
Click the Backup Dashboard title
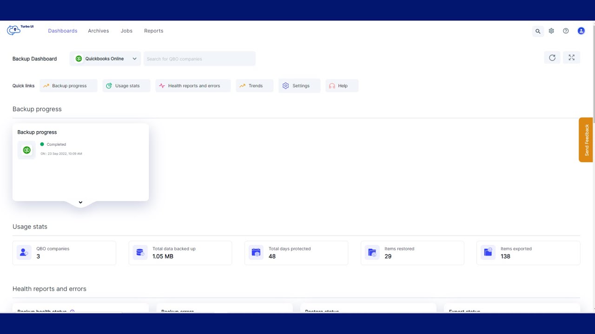coord(34,59)
